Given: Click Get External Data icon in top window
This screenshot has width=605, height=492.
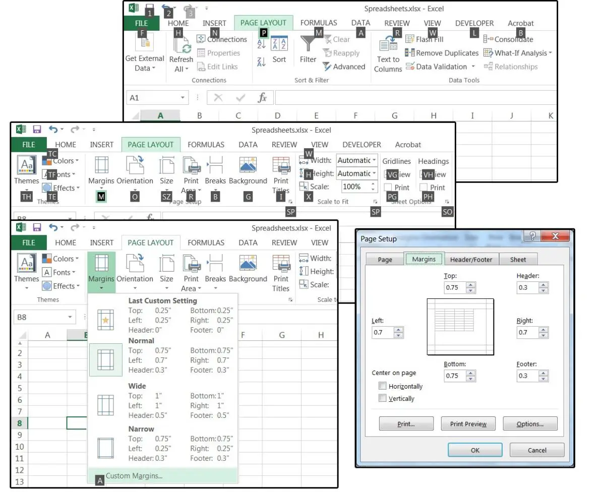Looking at the screenshot, I should pyautogui.click(x=145, y=43).
